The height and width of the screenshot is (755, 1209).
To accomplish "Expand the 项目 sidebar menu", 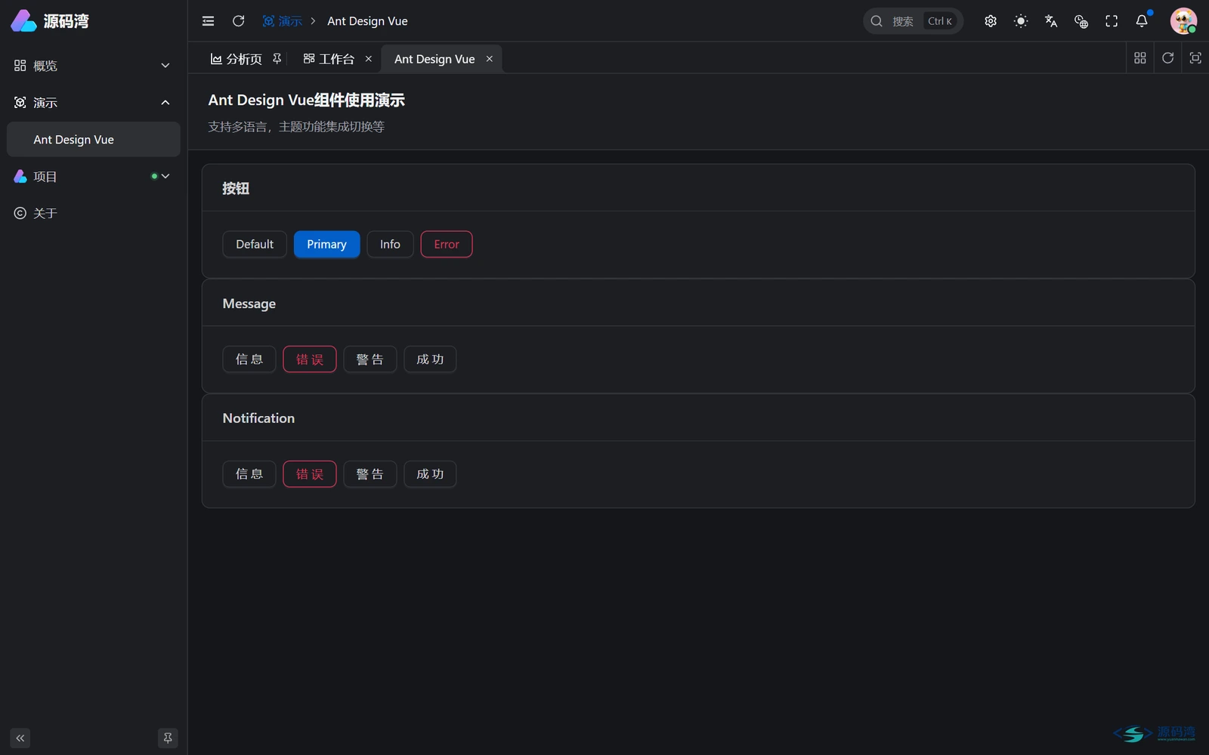I will coord(94,177).
